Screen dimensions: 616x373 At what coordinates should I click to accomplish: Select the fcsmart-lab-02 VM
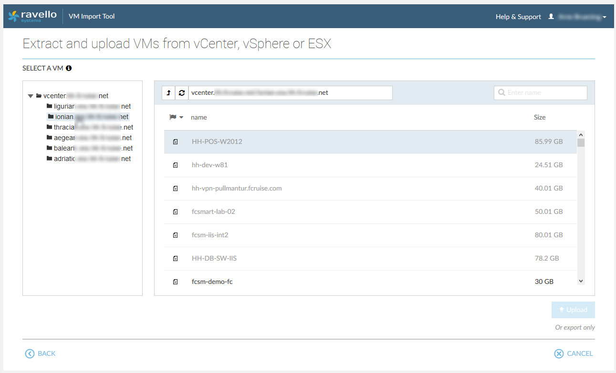[x=370, y=212]
